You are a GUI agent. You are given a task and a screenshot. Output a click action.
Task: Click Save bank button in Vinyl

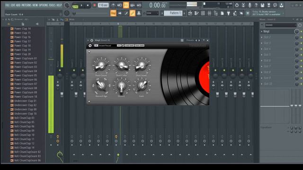pyautogui.click(x=139, y=45)
